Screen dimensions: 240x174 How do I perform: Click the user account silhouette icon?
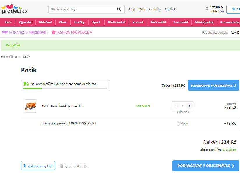click(x=207, y=8)
